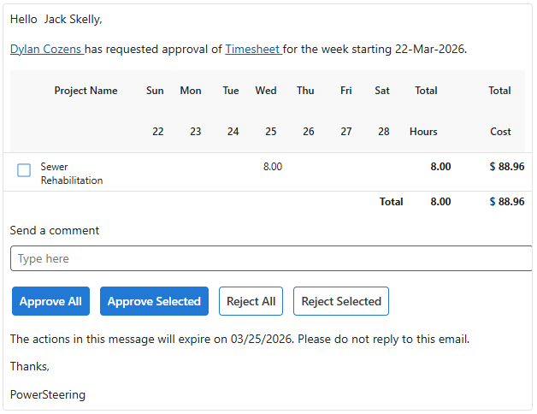Viewport: 537px width, 414px height.
Task: Open the Dylan Cozens profile link
Action: [46, 50]
